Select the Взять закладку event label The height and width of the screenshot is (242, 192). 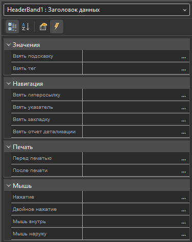coord(32,119)
